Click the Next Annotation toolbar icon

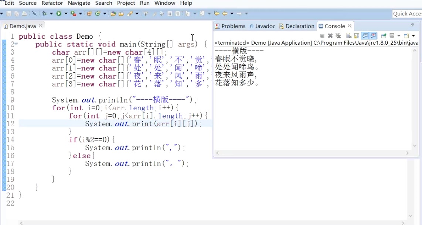188,14
